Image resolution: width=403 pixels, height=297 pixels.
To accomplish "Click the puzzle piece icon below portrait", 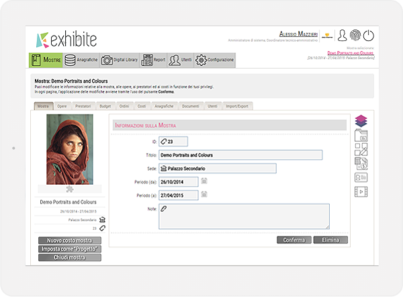I will coord(70,189).
